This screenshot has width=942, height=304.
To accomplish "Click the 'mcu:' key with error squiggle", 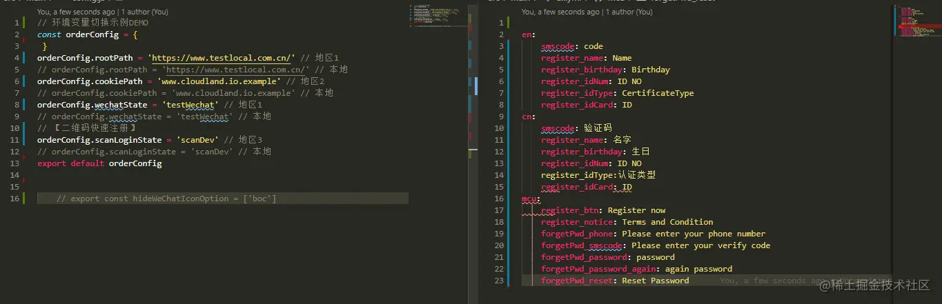I will 531,199.
